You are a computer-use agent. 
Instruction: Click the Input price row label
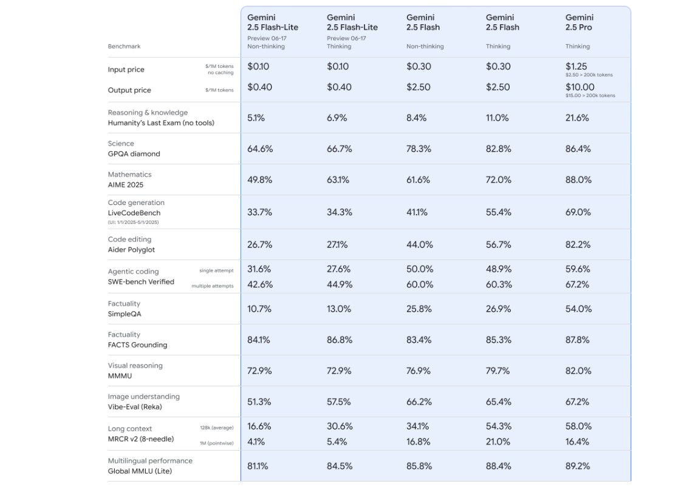point(126,70)
